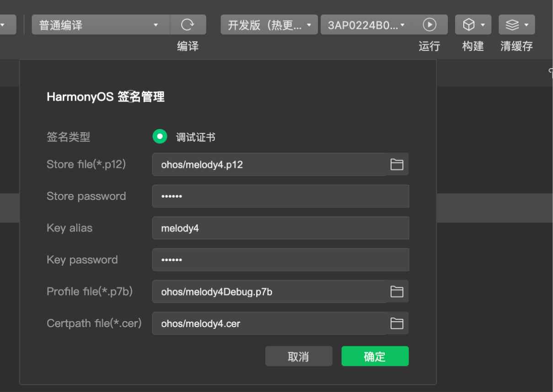The image size is (553, 392).
Task: Browse for Store file with folder icon
Action: [397, 165]
